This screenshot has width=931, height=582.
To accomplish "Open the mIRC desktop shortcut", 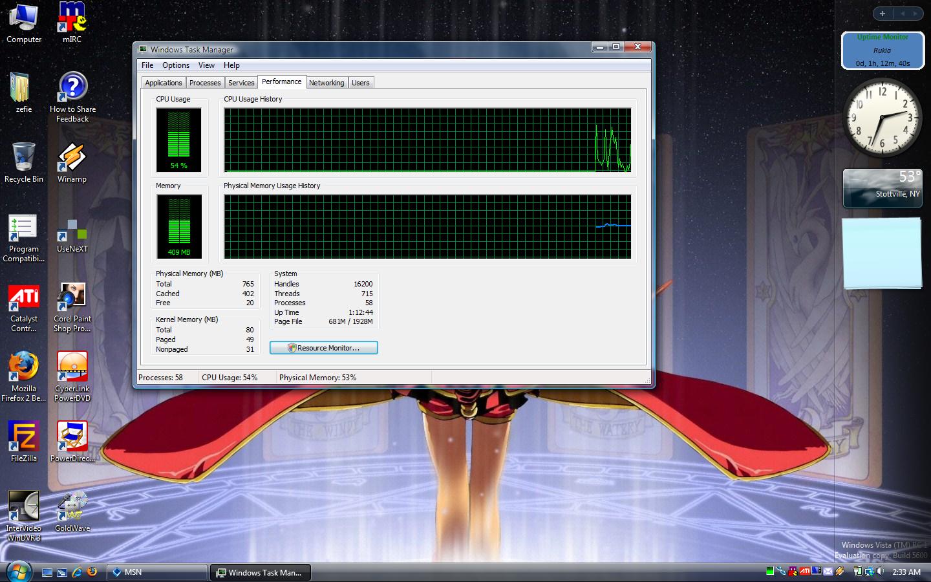I will [x=72, y=19].
